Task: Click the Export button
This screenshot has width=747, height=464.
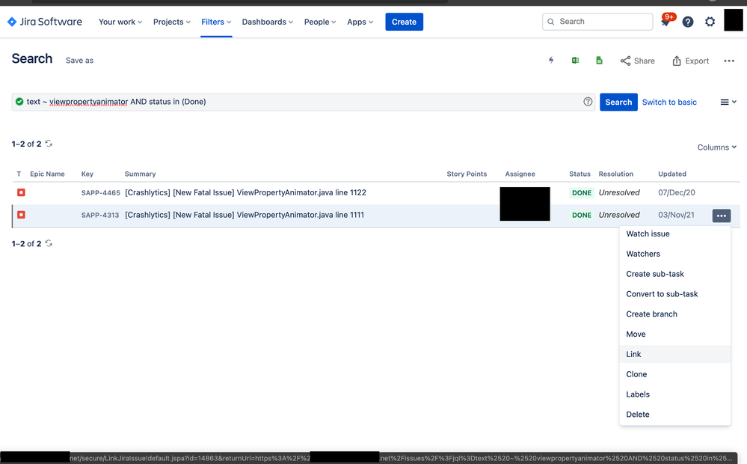Action: (x=690, y=61)
